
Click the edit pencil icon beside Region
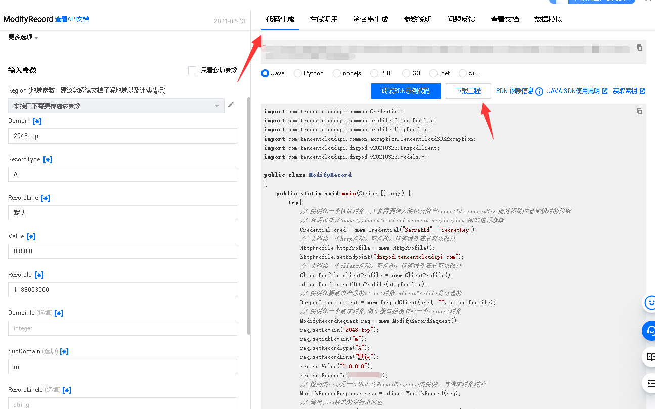coord(231,105)
